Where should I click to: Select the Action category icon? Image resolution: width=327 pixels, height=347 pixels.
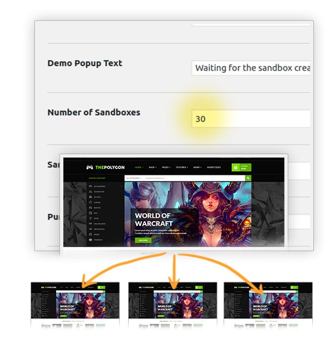tap(90, 197)
